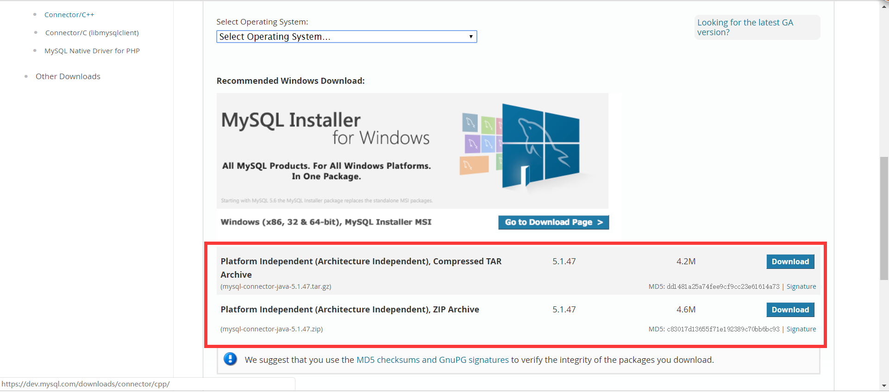
Task: Click the Windows logo in installer banner
Action: coord(541,146)
